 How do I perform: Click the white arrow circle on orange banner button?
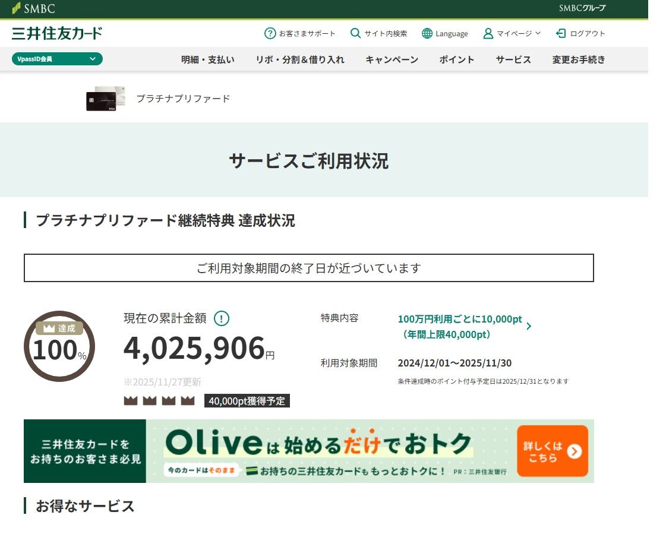tap(575, 451)
